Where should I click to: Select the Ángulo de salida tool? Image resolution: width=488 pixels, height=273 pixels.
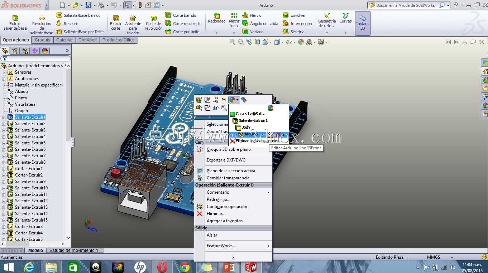(260, 24)
